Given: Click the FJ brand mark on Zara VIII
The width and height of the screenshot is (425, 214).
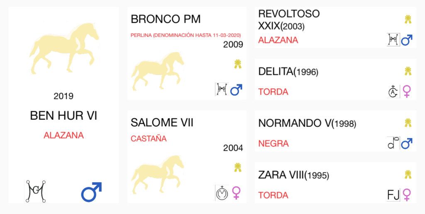Looking at the screenshot, I should point(393,195).
